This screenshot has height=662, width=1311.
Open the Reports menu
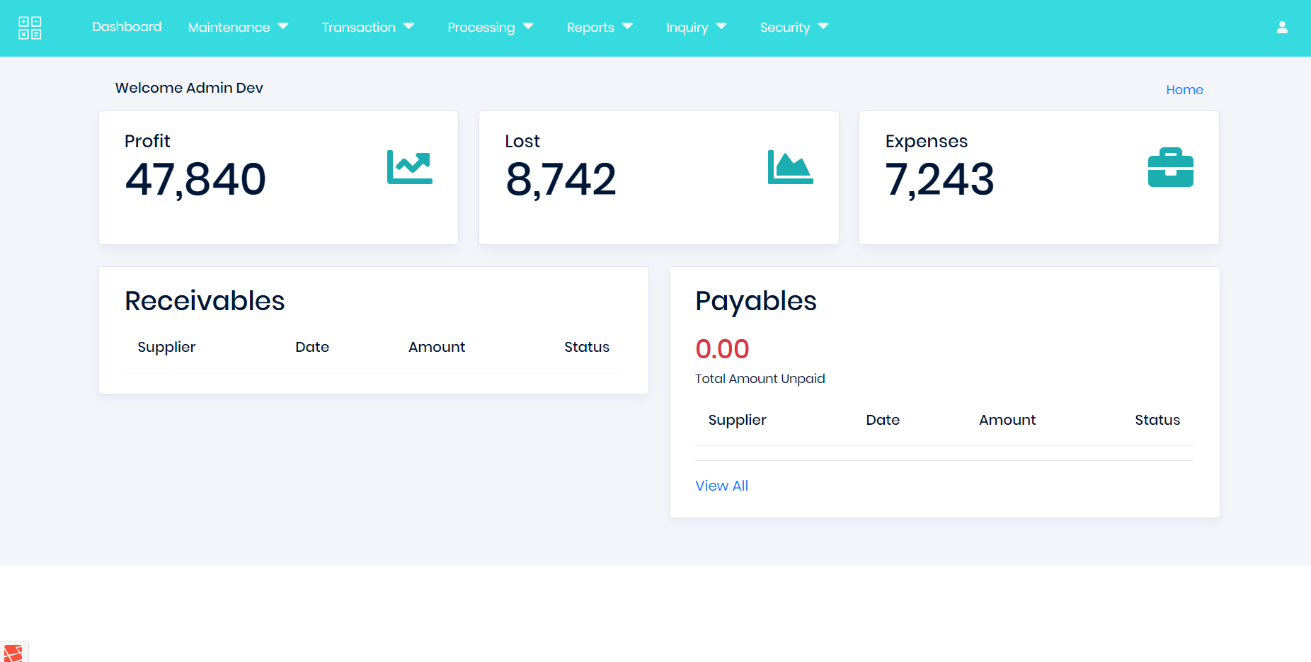click(x=599, y=28)
